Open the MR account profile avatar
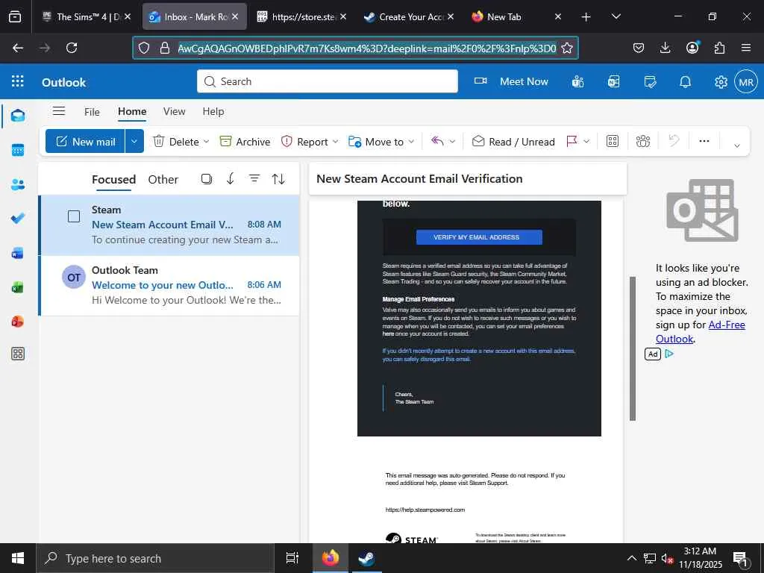764x573 pixels. click(x=746, y=82)
